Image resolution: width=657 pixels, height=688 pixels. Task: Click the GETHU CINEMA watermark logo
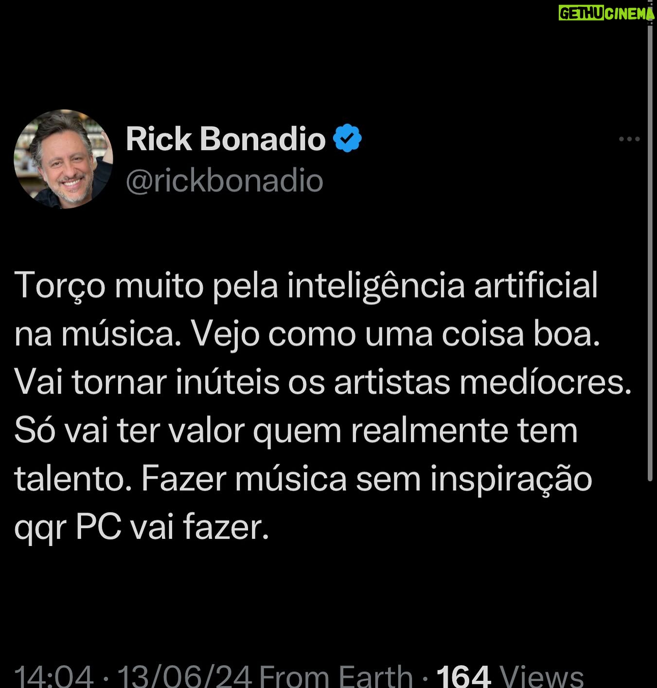606,13
